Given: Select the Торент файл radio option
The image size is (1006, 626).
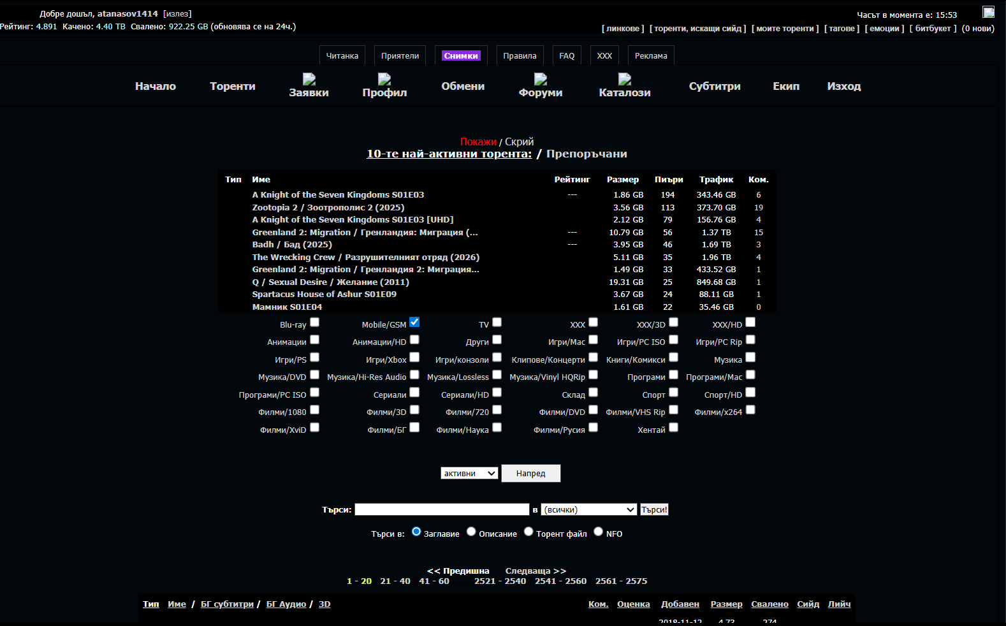Looking at the screenshot, I should click(529, 532).
